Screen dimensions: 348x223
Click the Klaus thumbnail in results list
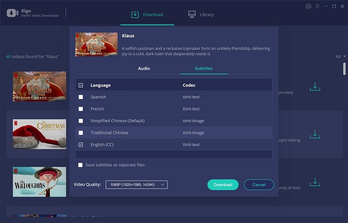39,86
